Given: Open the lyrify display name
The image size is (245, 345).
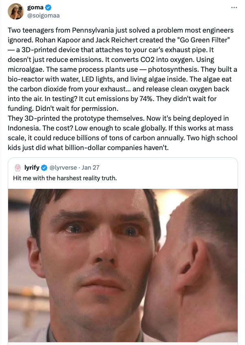Looking at the screenshot, I should click(x=31, y=168).
